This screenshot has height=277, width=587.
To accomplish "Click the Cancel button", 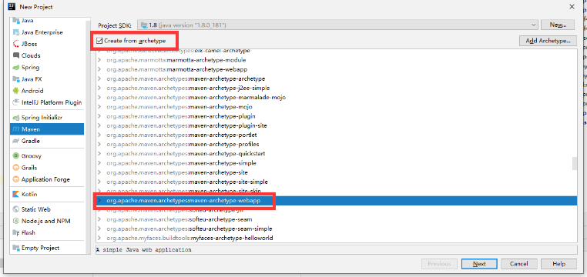I will coord(519,264).
